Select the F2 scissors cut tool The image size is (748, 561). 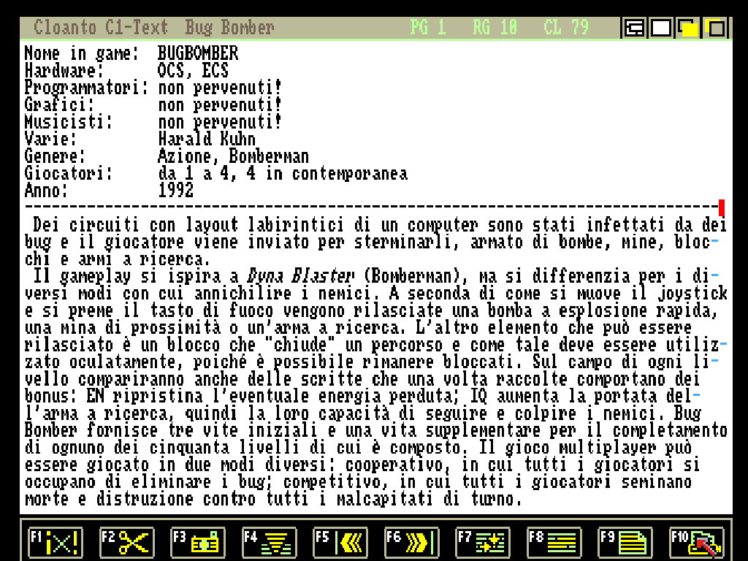click(x=126, y=543)
